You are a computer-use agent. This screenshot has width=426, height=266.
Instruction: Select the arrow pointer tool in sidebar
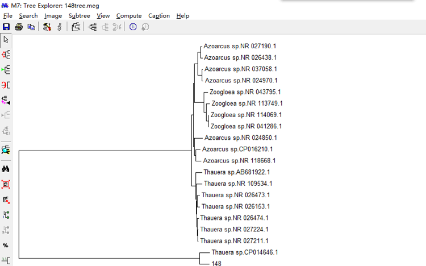(x=6, y=40)
